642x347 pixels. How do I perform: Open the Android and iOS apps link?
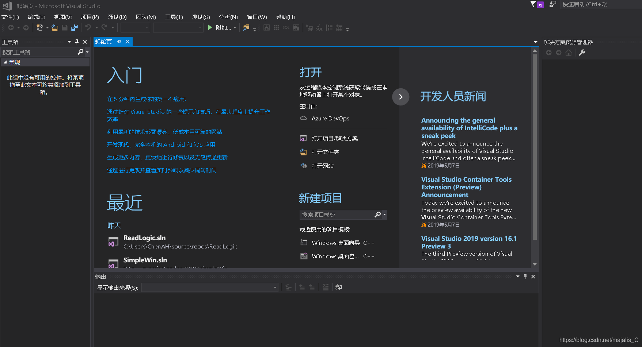coord(161,145)
